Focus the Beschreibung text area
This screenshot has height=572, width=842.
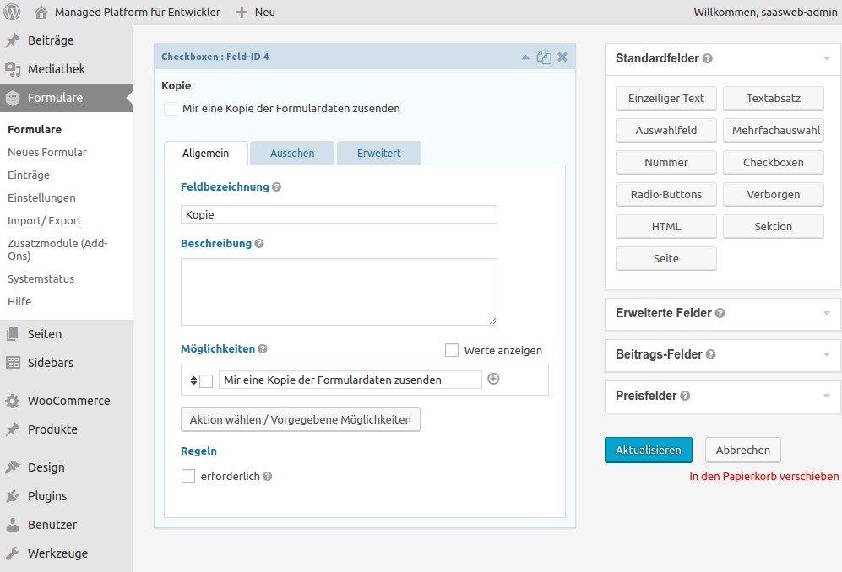pyautogui.click(x=339, y=292)
